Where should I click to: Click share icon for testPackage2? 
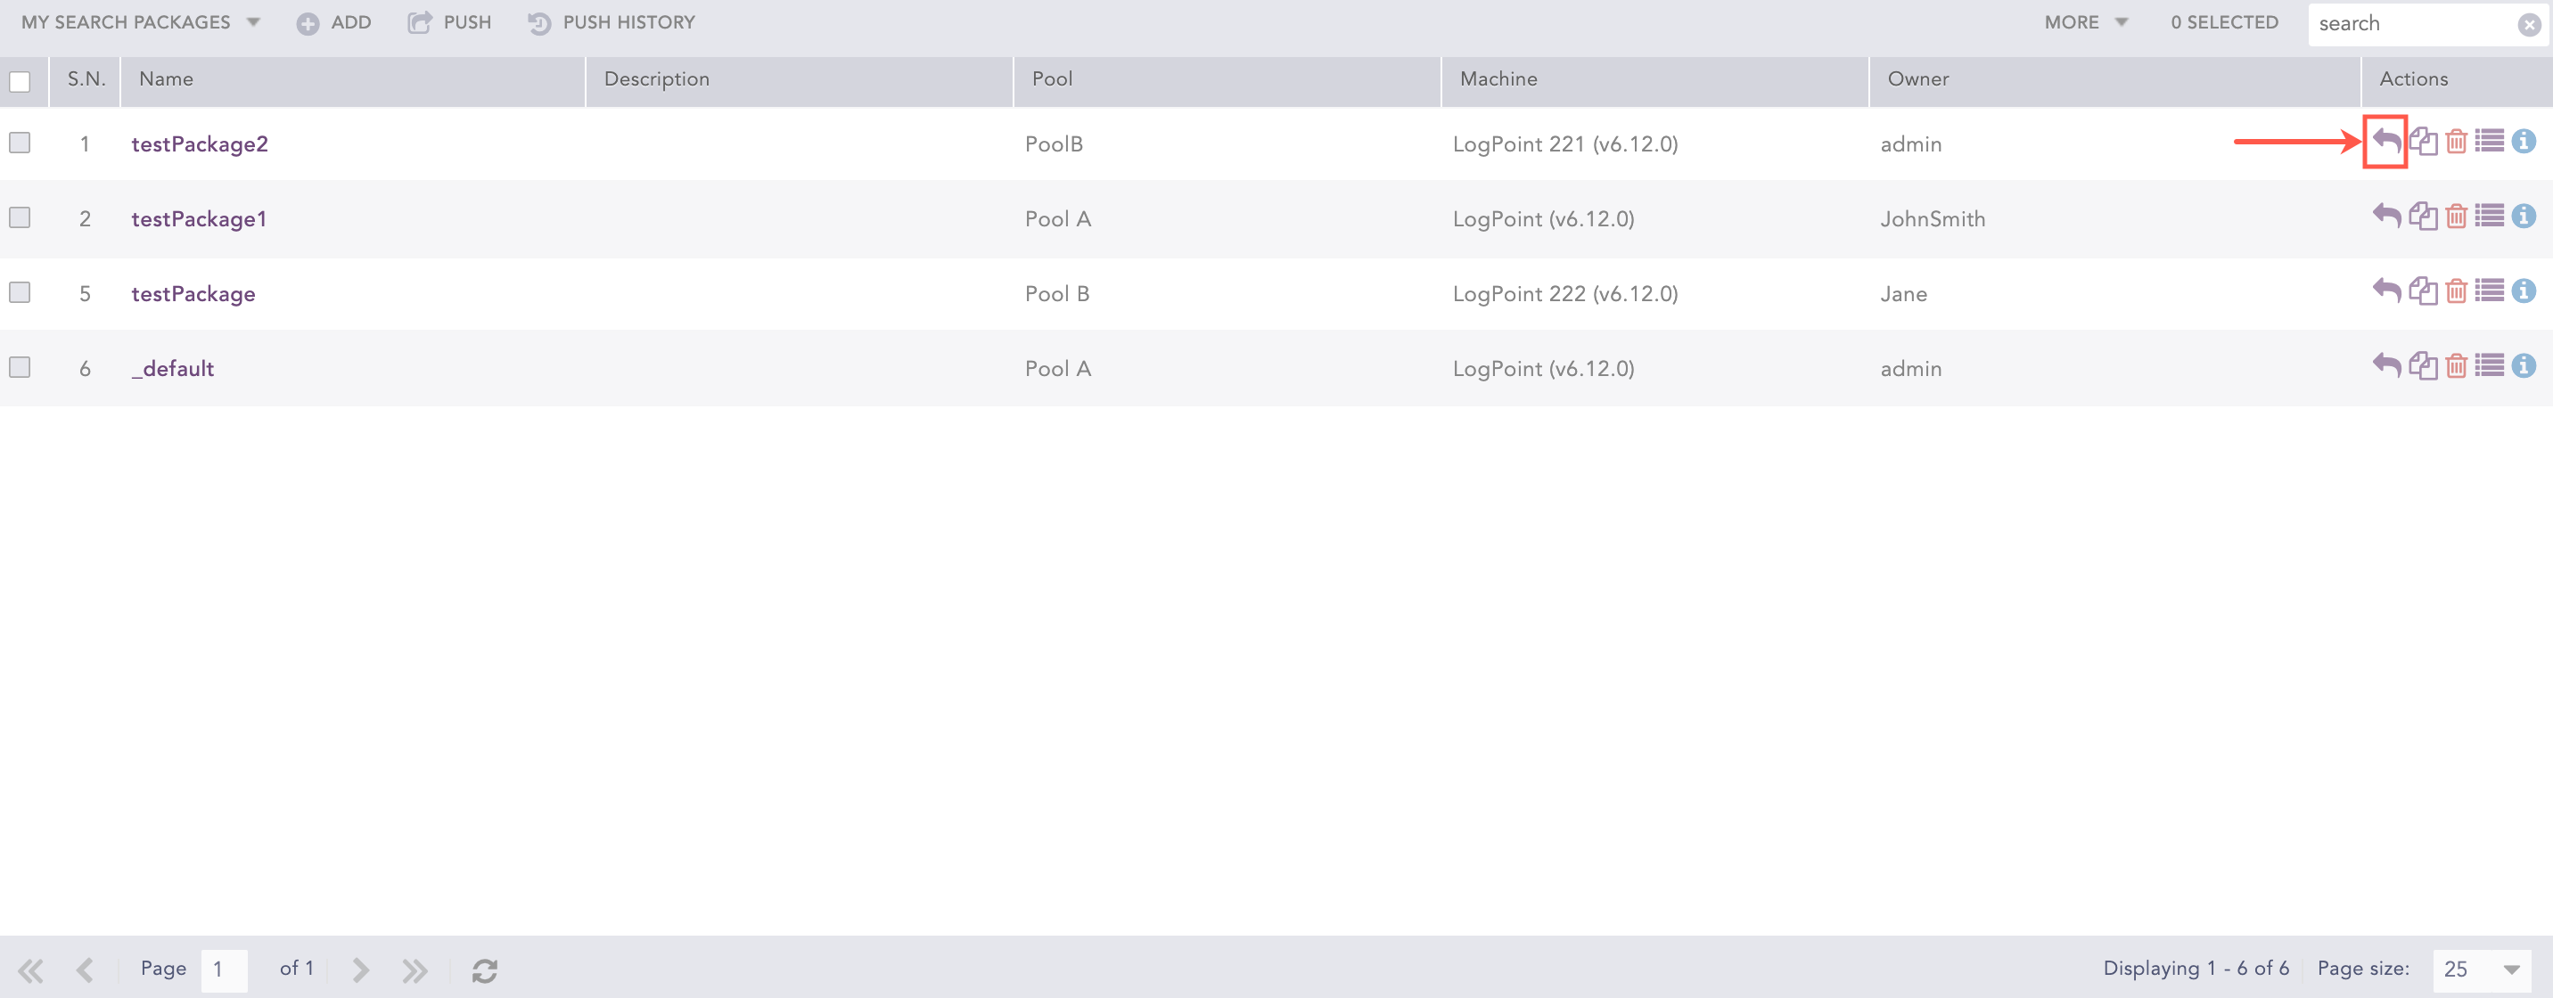coord(2386,142)
